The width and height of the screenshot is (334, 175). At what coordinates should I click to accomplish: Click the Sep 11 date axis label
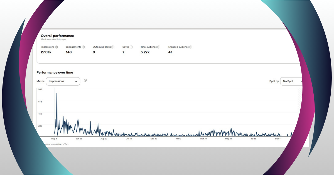(x=278, y=138)
